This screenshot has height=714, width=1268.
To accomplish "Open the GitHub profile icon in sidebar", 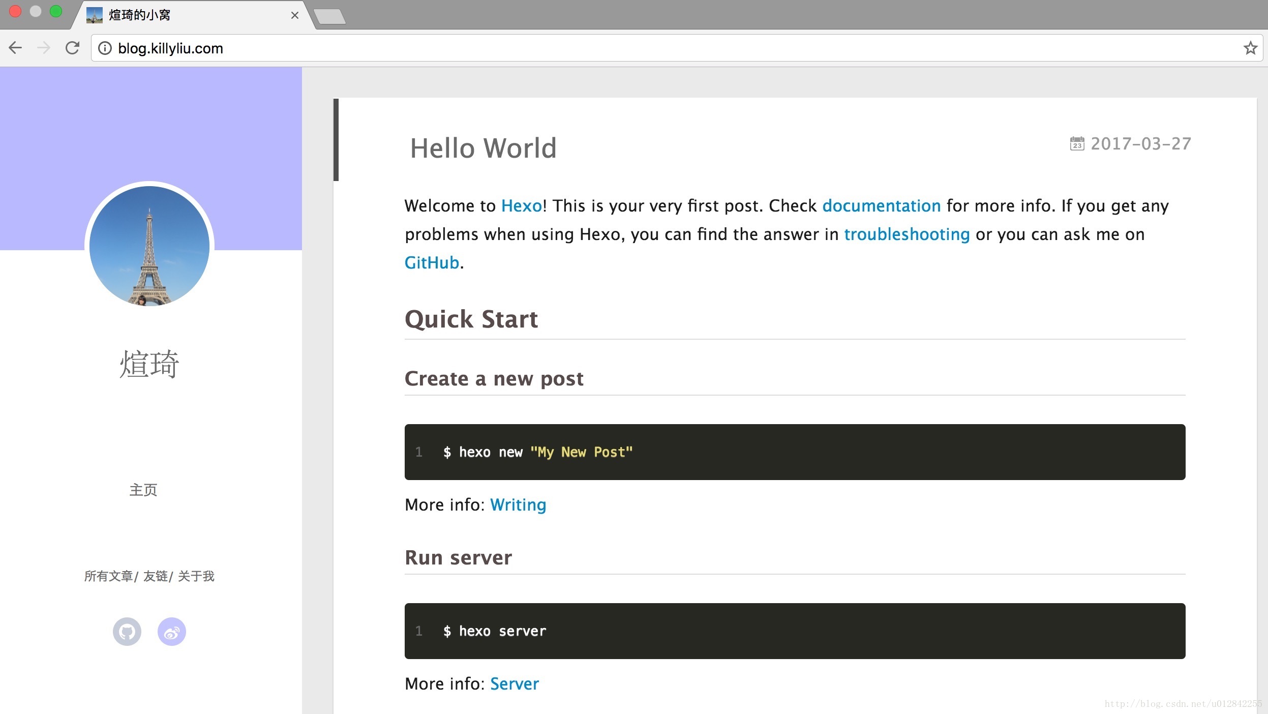I will tap(127, 632).
